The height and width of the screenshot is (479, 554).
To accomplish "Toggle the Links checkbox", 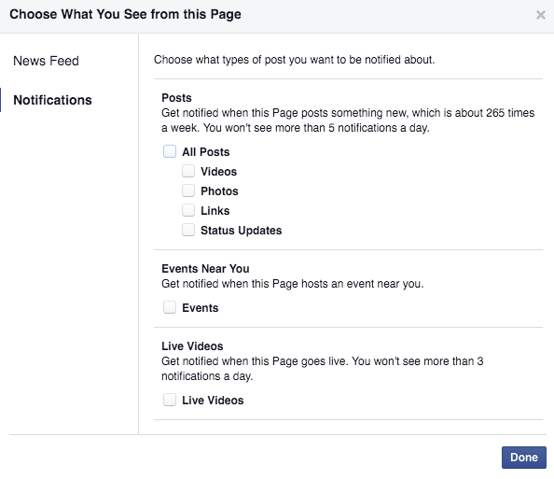I will pyautogui.click(x=188, y=210).
